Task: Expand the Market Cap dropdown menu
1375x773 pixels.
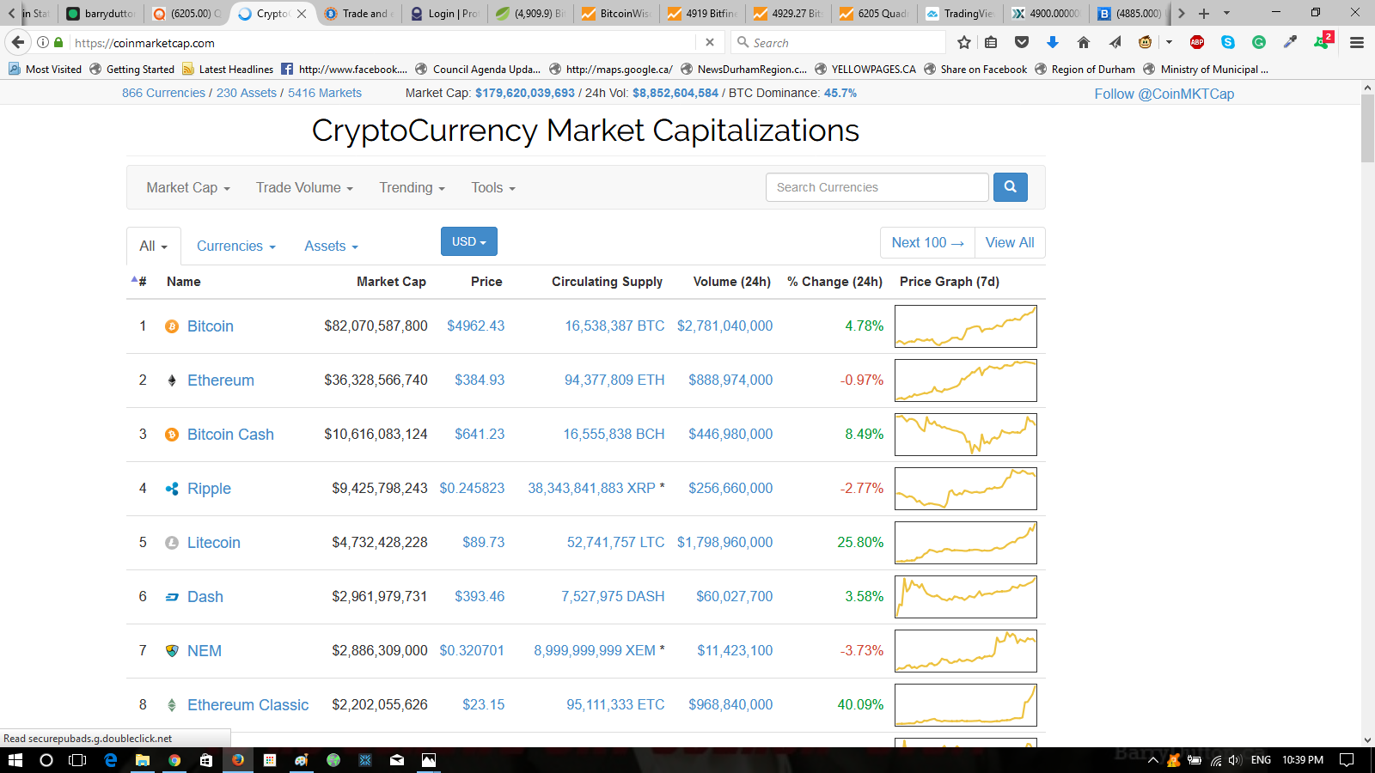Action: (188, 187)
